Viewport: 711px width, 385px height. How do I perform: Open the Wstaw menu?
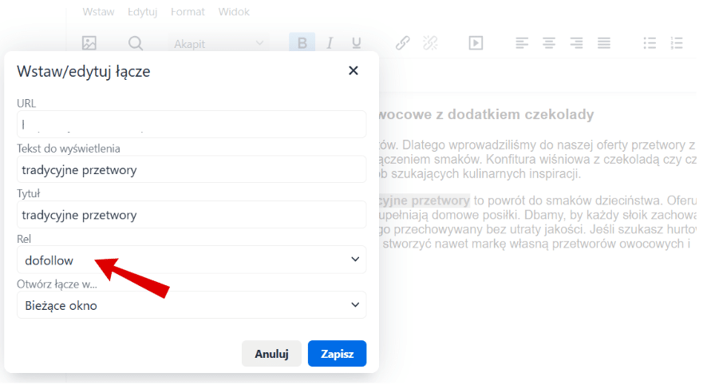point(98,12)
